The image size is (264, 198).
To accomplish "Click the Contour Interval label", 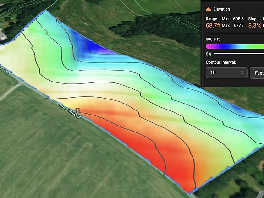I will (x=221, y=62).
